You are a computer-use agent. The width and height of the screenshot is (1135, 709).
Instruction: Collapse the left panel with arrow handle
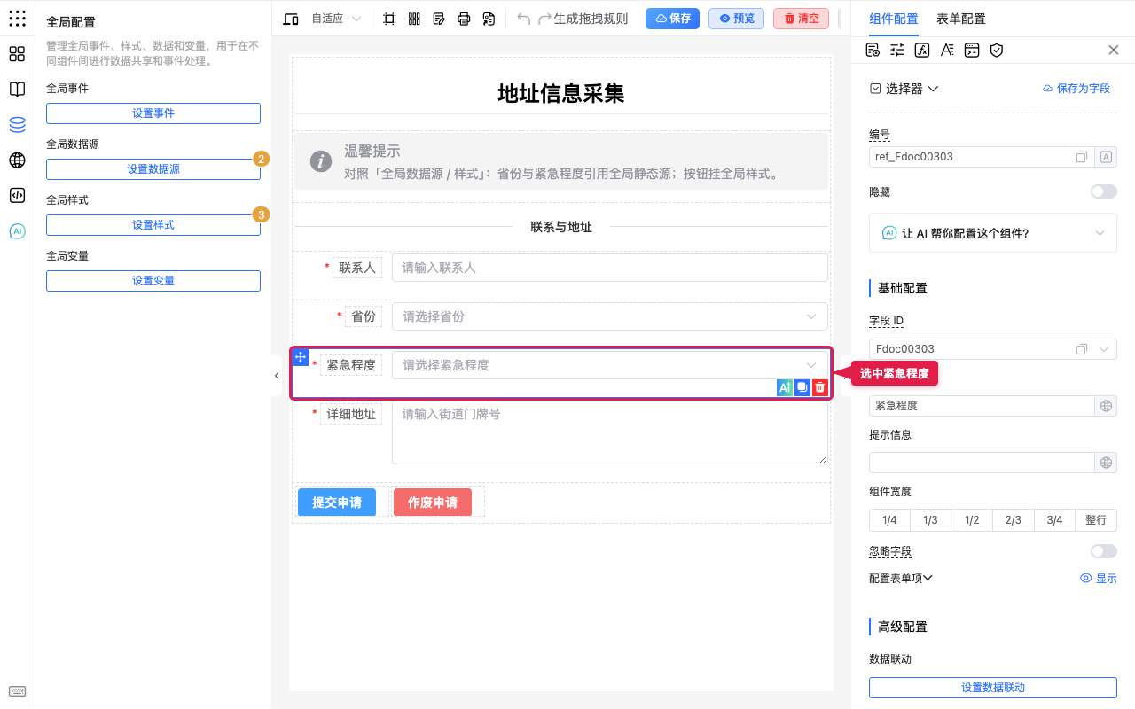(277, 376)
